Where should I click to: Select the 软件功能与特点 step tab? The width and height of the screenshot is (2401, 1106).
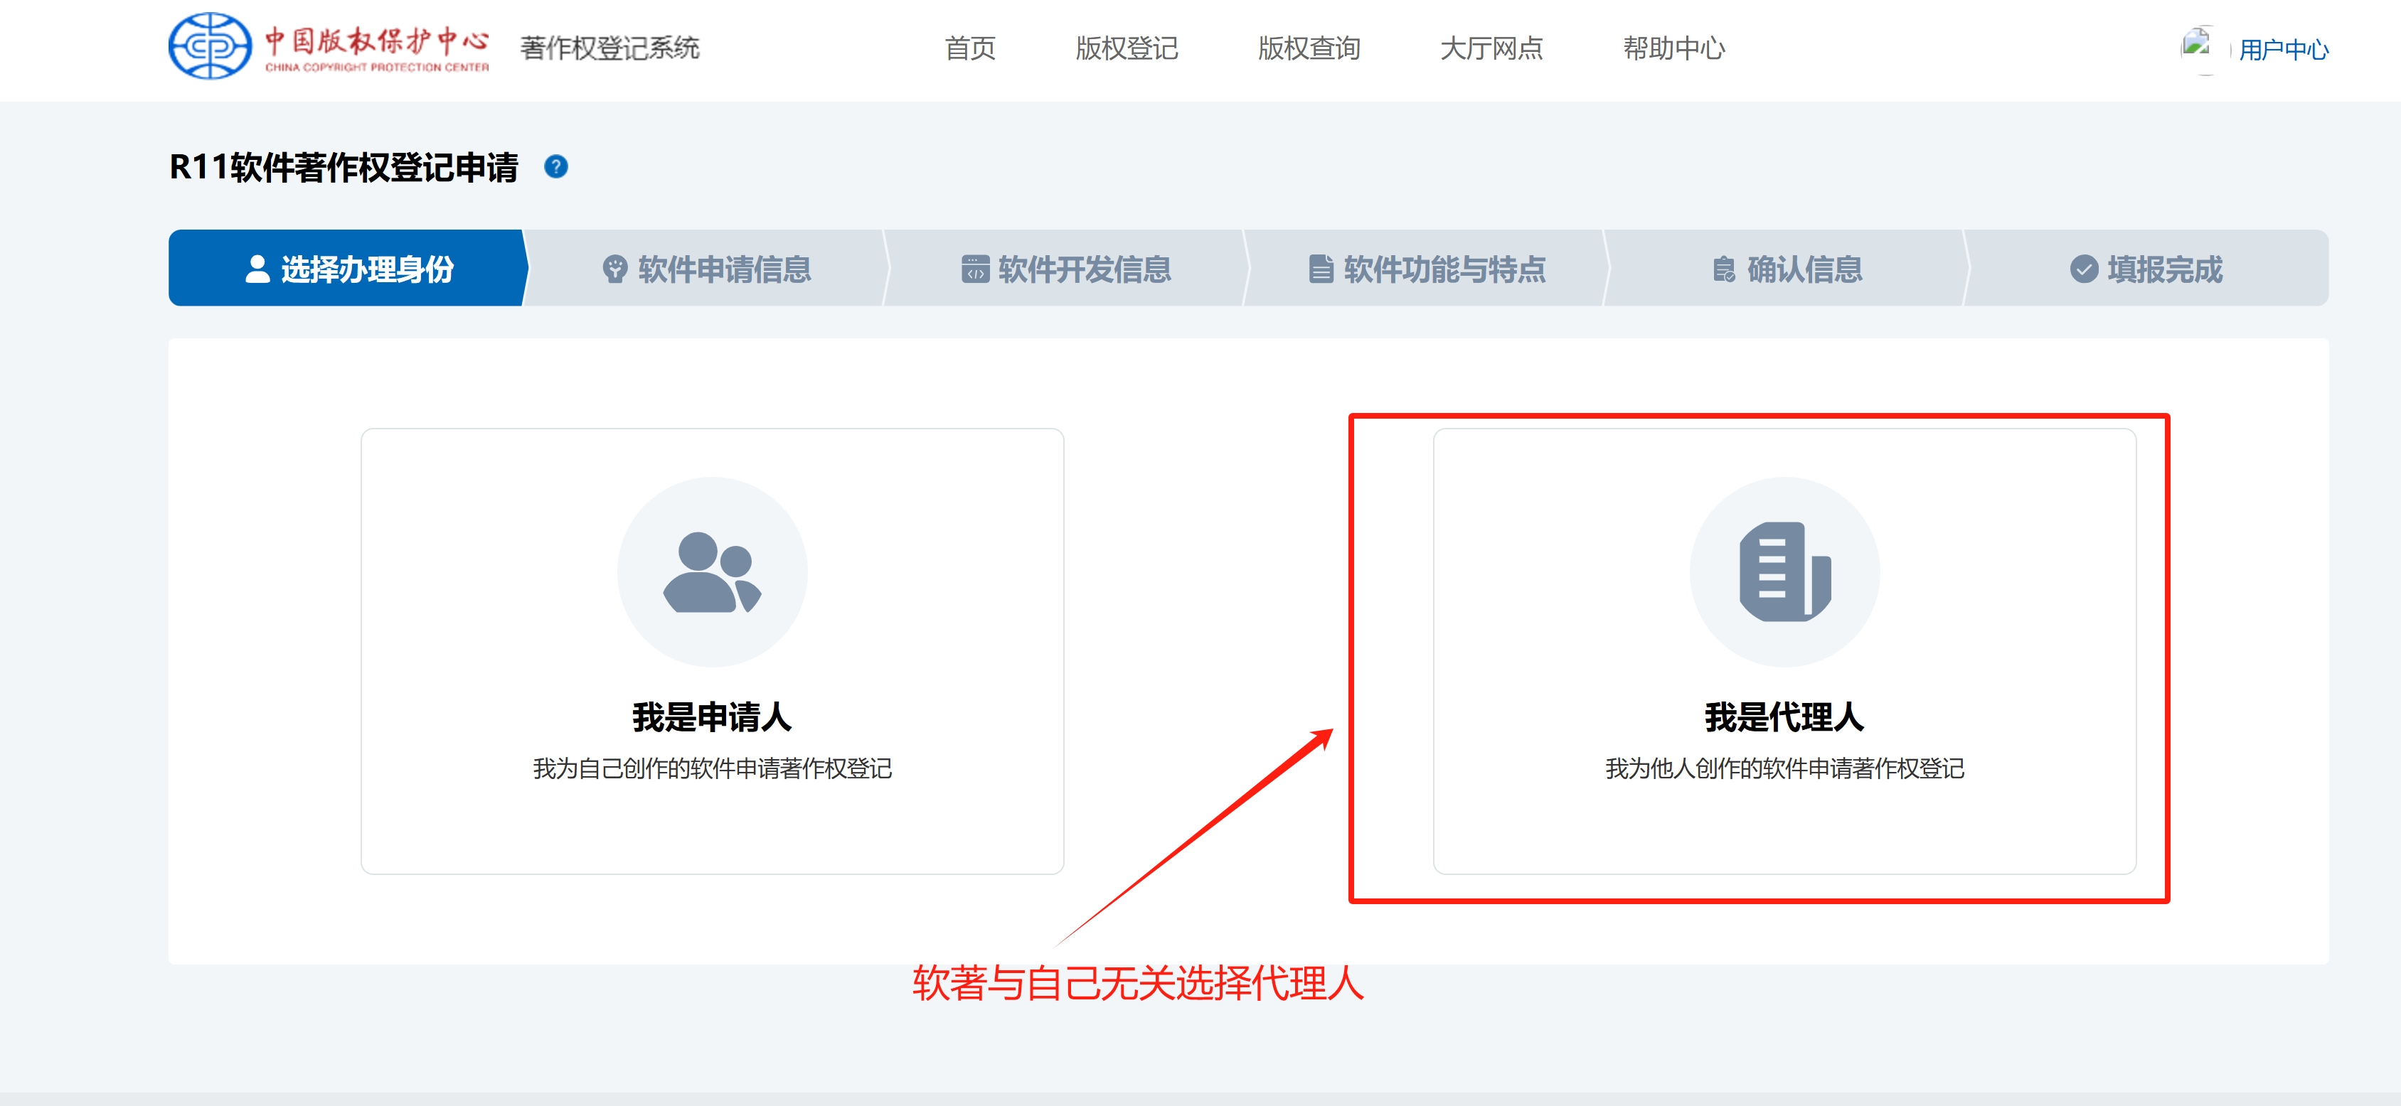pos(1427,269)
